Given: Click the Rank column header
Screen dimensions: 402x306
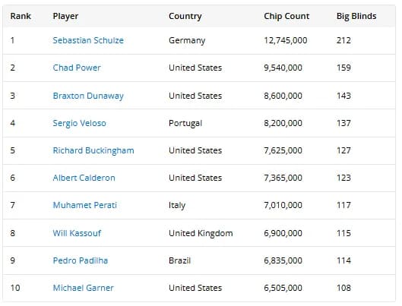Looking at the screenshot, I should coord(21,16).
